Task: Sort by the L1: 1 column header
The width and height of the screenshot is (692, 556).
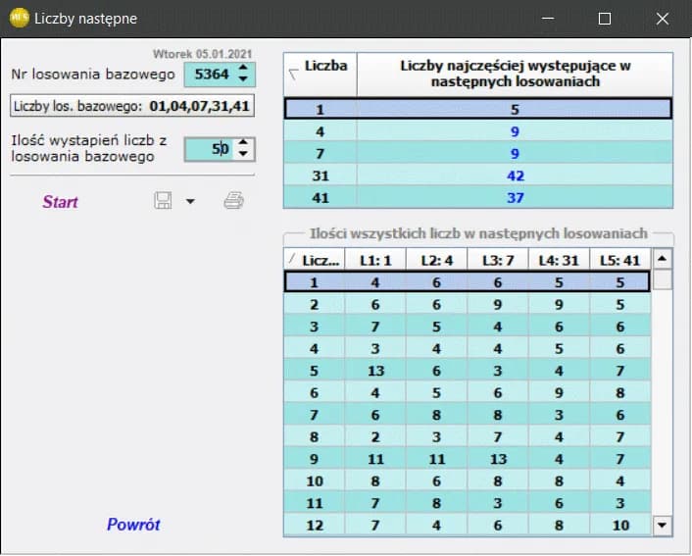Action: (374, 260)
